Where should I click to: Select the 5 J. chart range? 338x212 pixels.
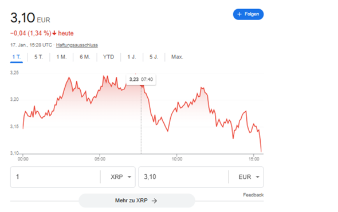[154, 57]
